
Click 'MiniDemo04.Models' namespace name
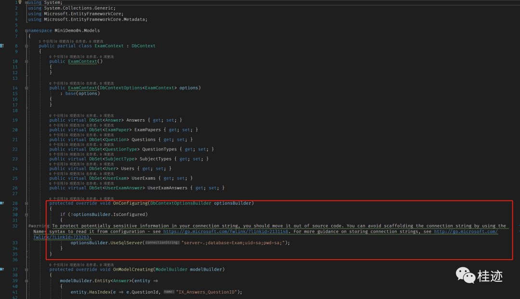pyautogui.click(x=77, y=30)
